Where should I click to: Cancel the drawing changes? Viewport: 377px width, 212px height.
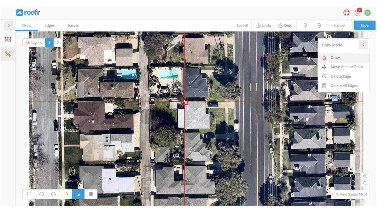(x=340, y=25)
